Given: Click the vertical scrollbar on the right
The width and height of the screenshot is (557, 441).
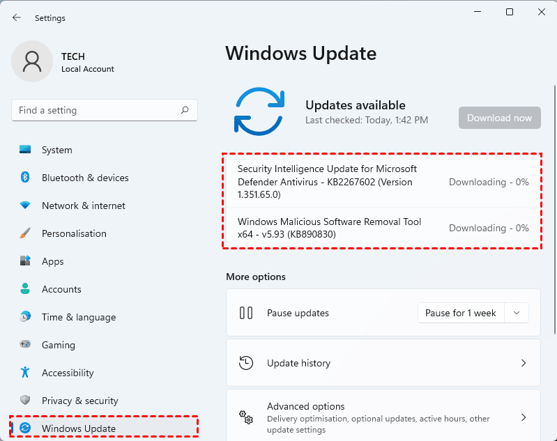Looking at the screenshot, I should pos(555,210).
